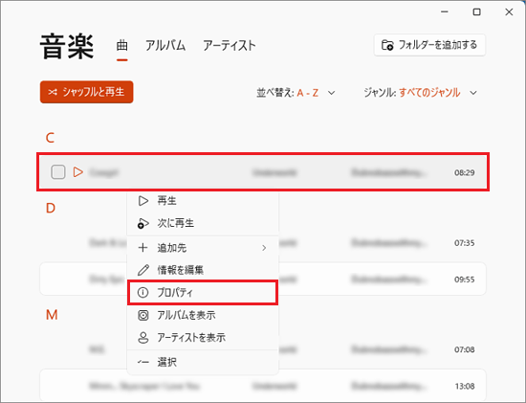This screenshot has height=403, width=526.
Task: Minimize the music window
Action: (445, 12)
